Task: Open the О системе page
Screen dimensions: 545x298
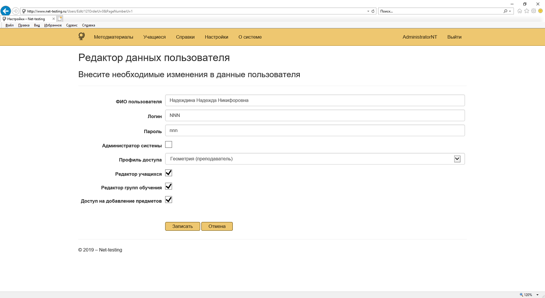Action: pyautogui.click(x=250, y=37)
